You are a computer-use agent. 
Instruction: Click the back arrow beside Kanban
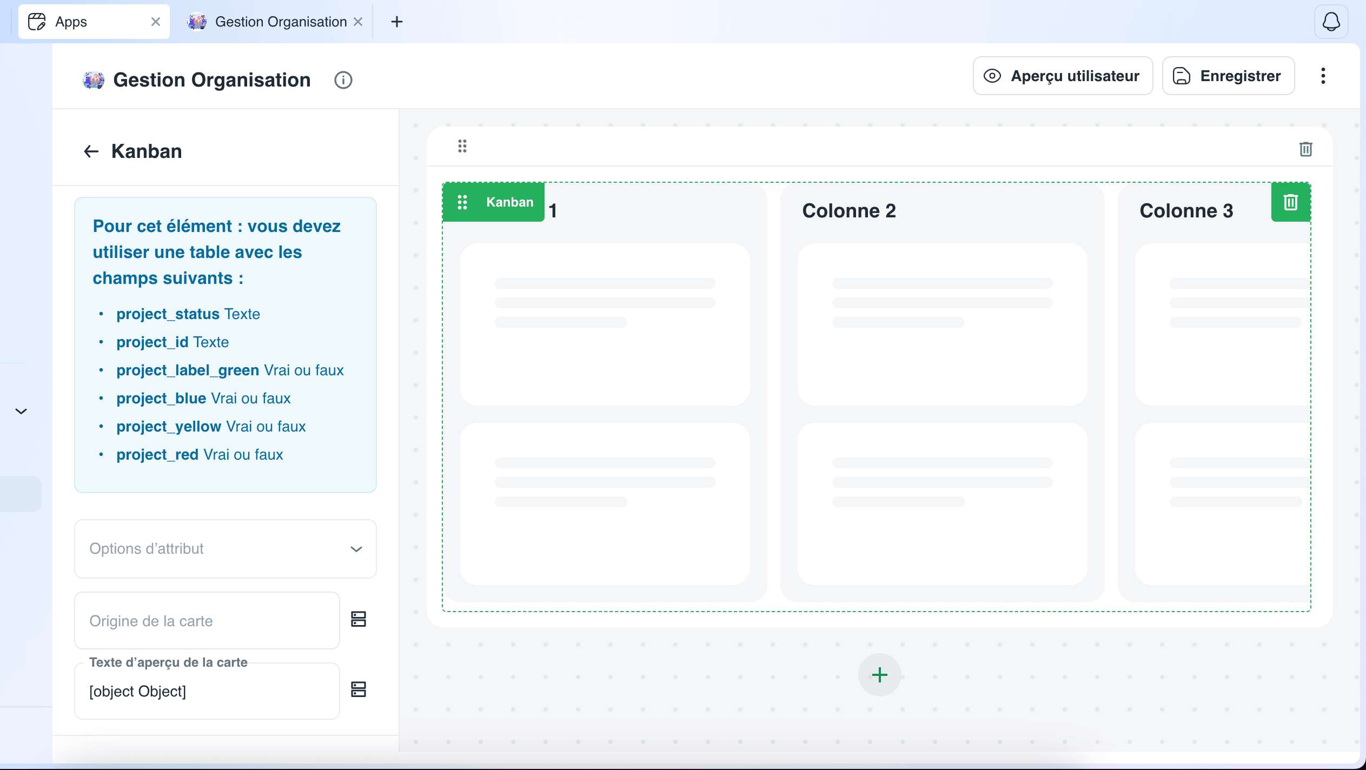click(x=91, y=151)
